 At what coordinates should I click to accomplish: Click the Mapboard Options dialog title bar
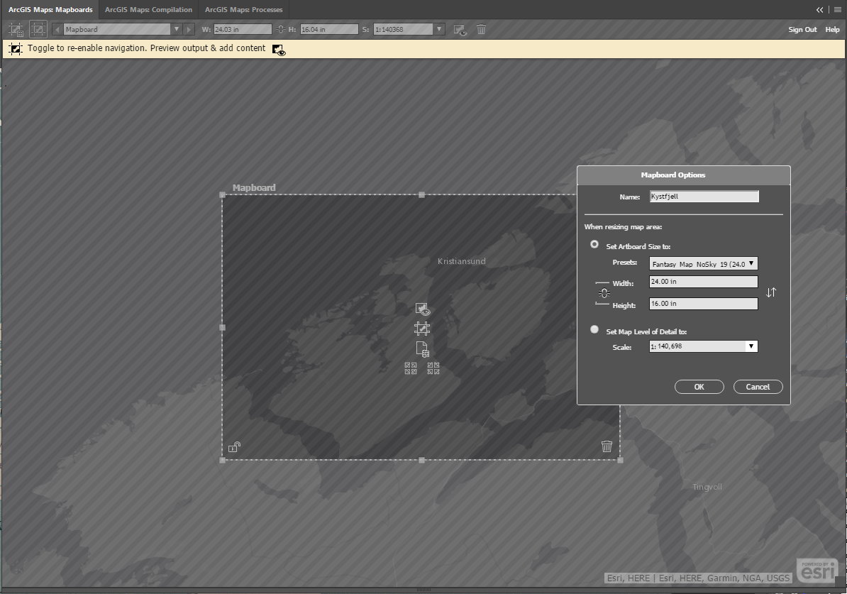[684, 175]
